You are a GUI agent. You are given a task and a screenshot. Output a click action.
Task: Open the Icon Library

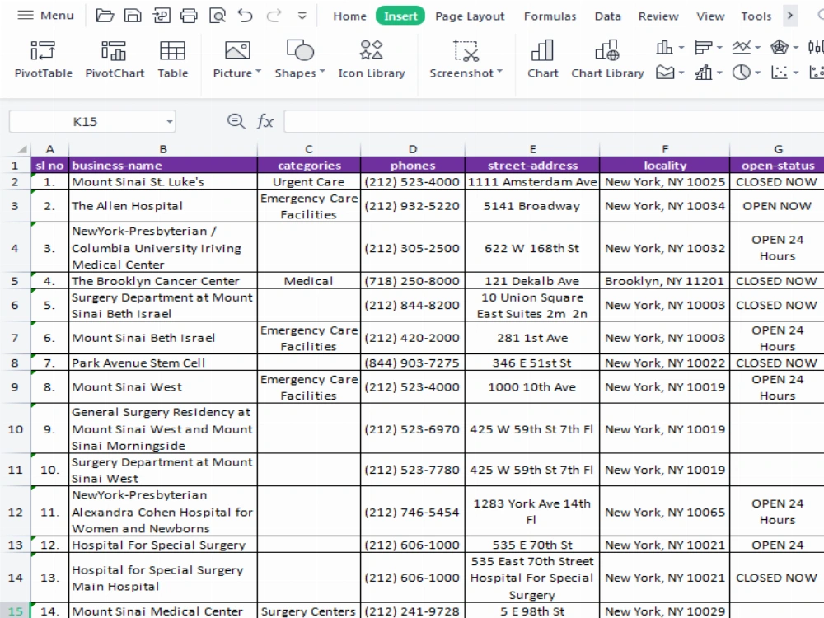point(372,59)
